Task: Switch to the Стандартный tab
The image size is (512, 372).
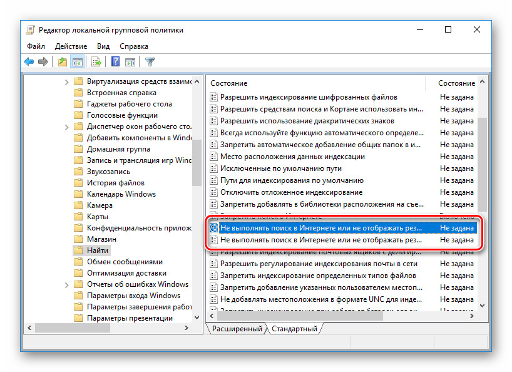Action: (x=294, y=329)
